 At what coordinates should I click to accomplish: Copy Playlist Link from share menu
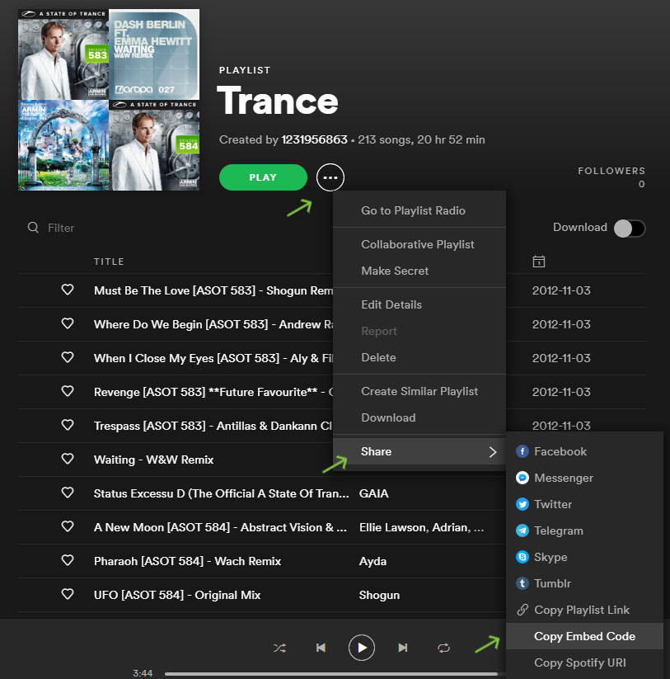584,611
